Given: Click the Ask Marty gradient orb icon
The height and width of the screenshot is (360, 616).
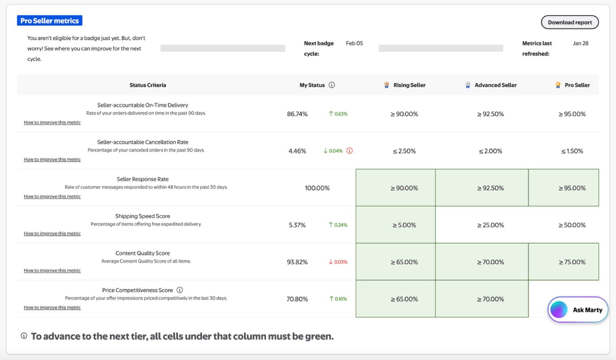Looking at the screenshot, I should (x=559, y=310).
